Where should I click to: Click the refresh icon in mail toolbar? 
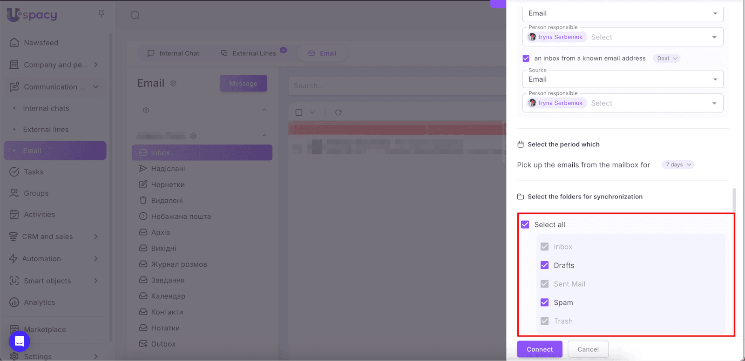[x=339, y=112]
